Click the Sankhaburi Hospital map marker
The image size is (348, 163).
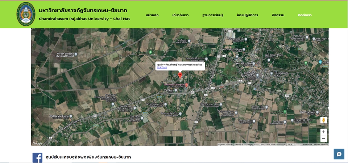click(187, 85)
